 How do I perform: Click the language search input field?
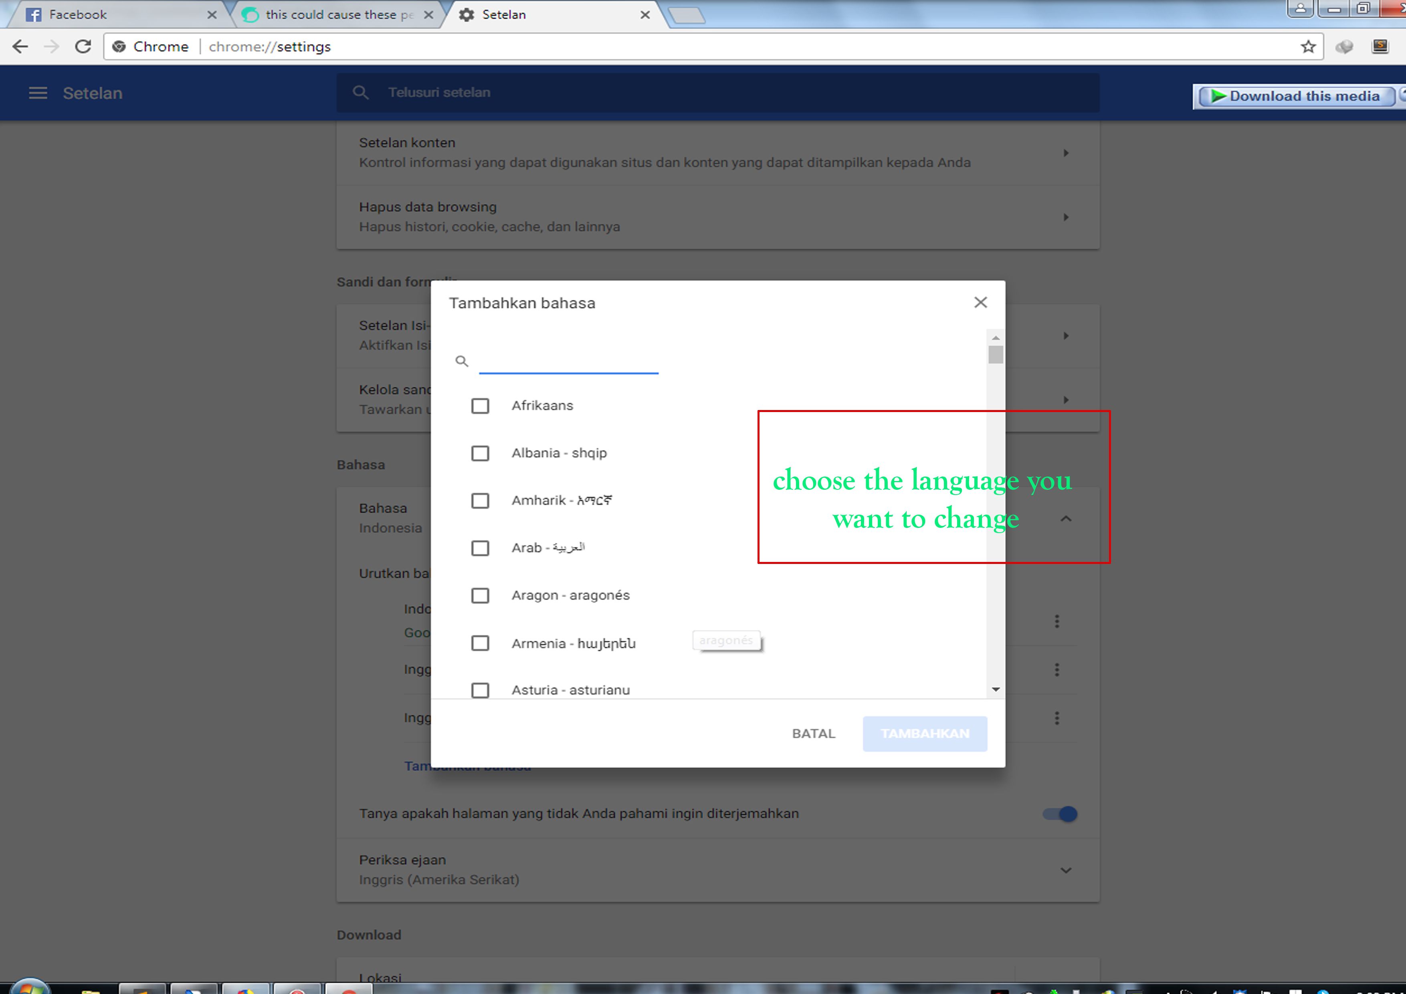point(568,362)
